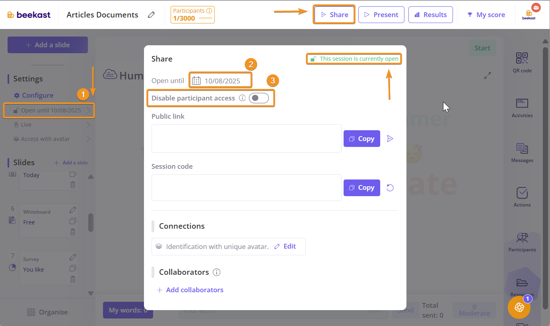
Task: Copy the public link
Action: (x=361, y=139)
